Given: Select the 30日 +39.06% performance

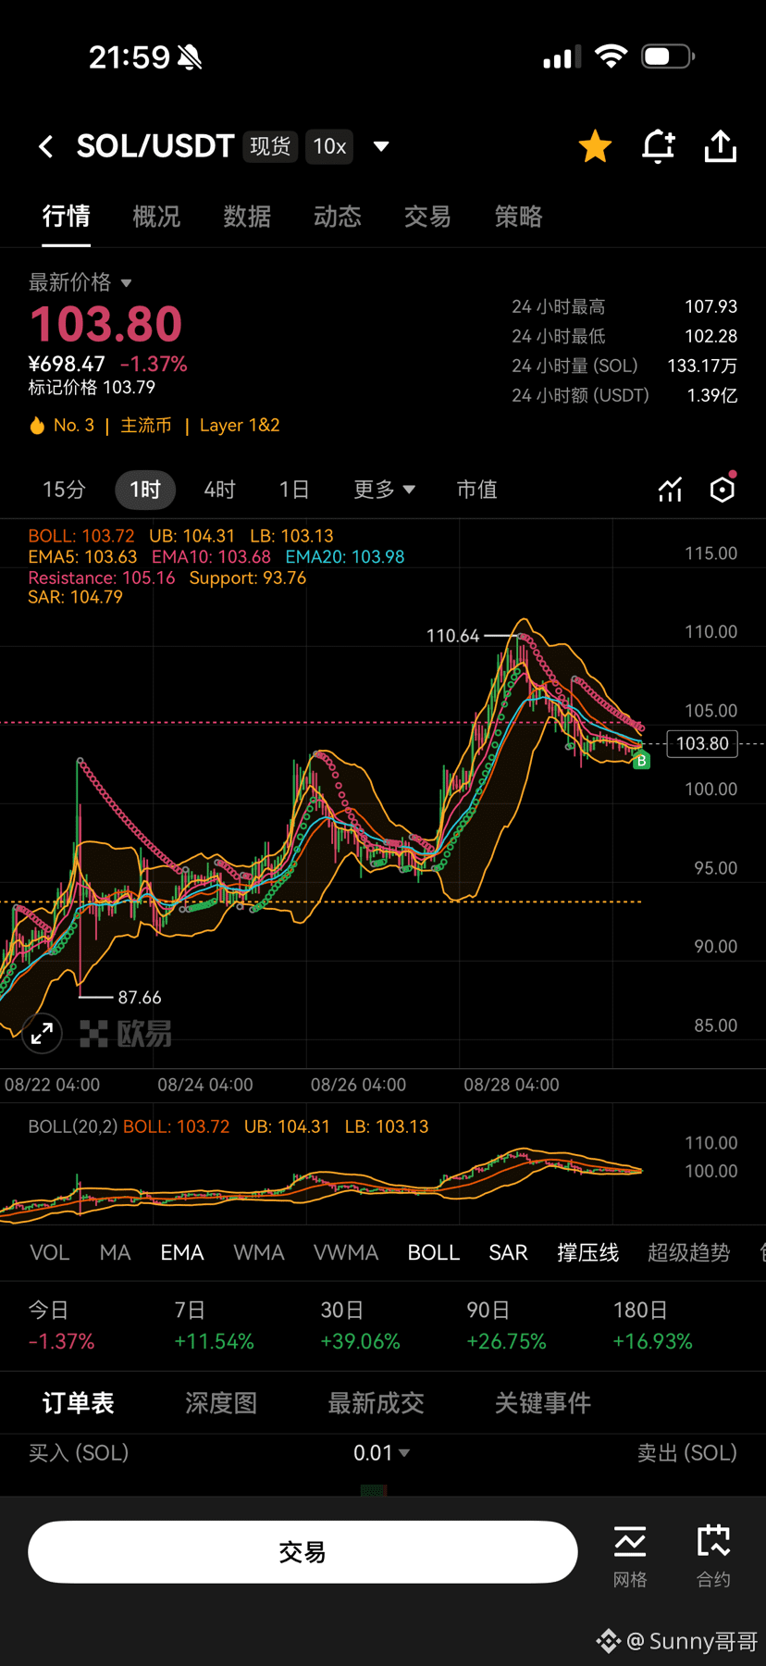Looking at the screenshot, I should (x=360, y=1325).
